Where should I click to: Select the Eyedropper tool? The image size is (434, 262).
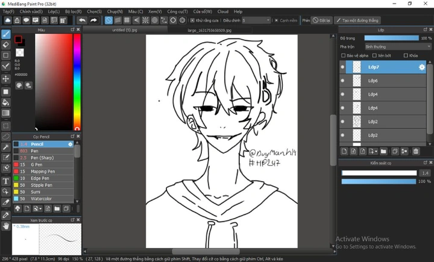(x=6, y=215)
